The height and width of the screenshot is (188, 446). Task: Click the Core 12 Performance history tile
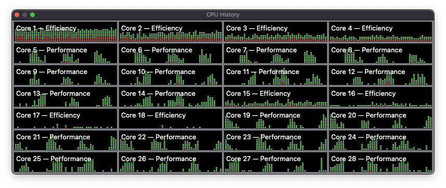(381, 75)
